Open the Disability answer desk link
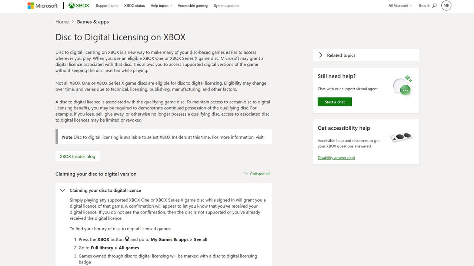The width and height of the screenshot is (474, 266). (x=336, y=158)
